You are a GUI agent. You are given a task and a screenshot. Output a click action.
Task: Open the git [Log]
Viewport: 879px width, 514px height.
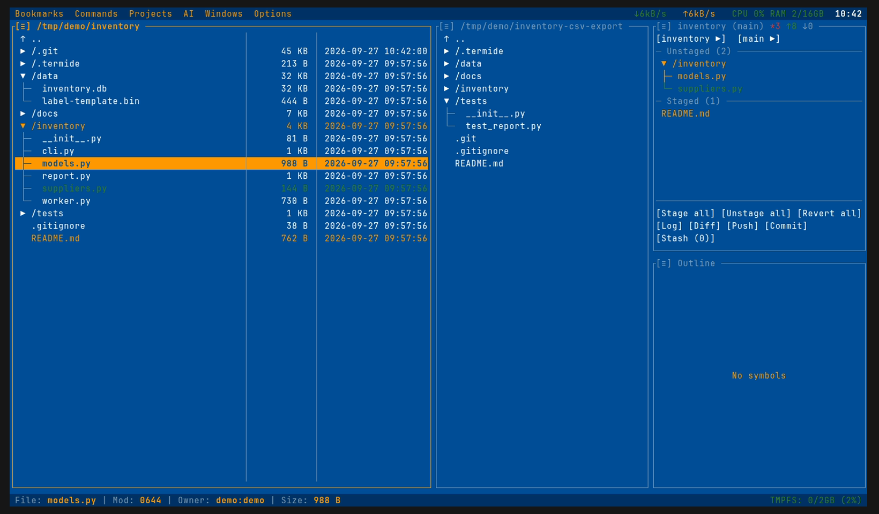(x=669, y=226)
